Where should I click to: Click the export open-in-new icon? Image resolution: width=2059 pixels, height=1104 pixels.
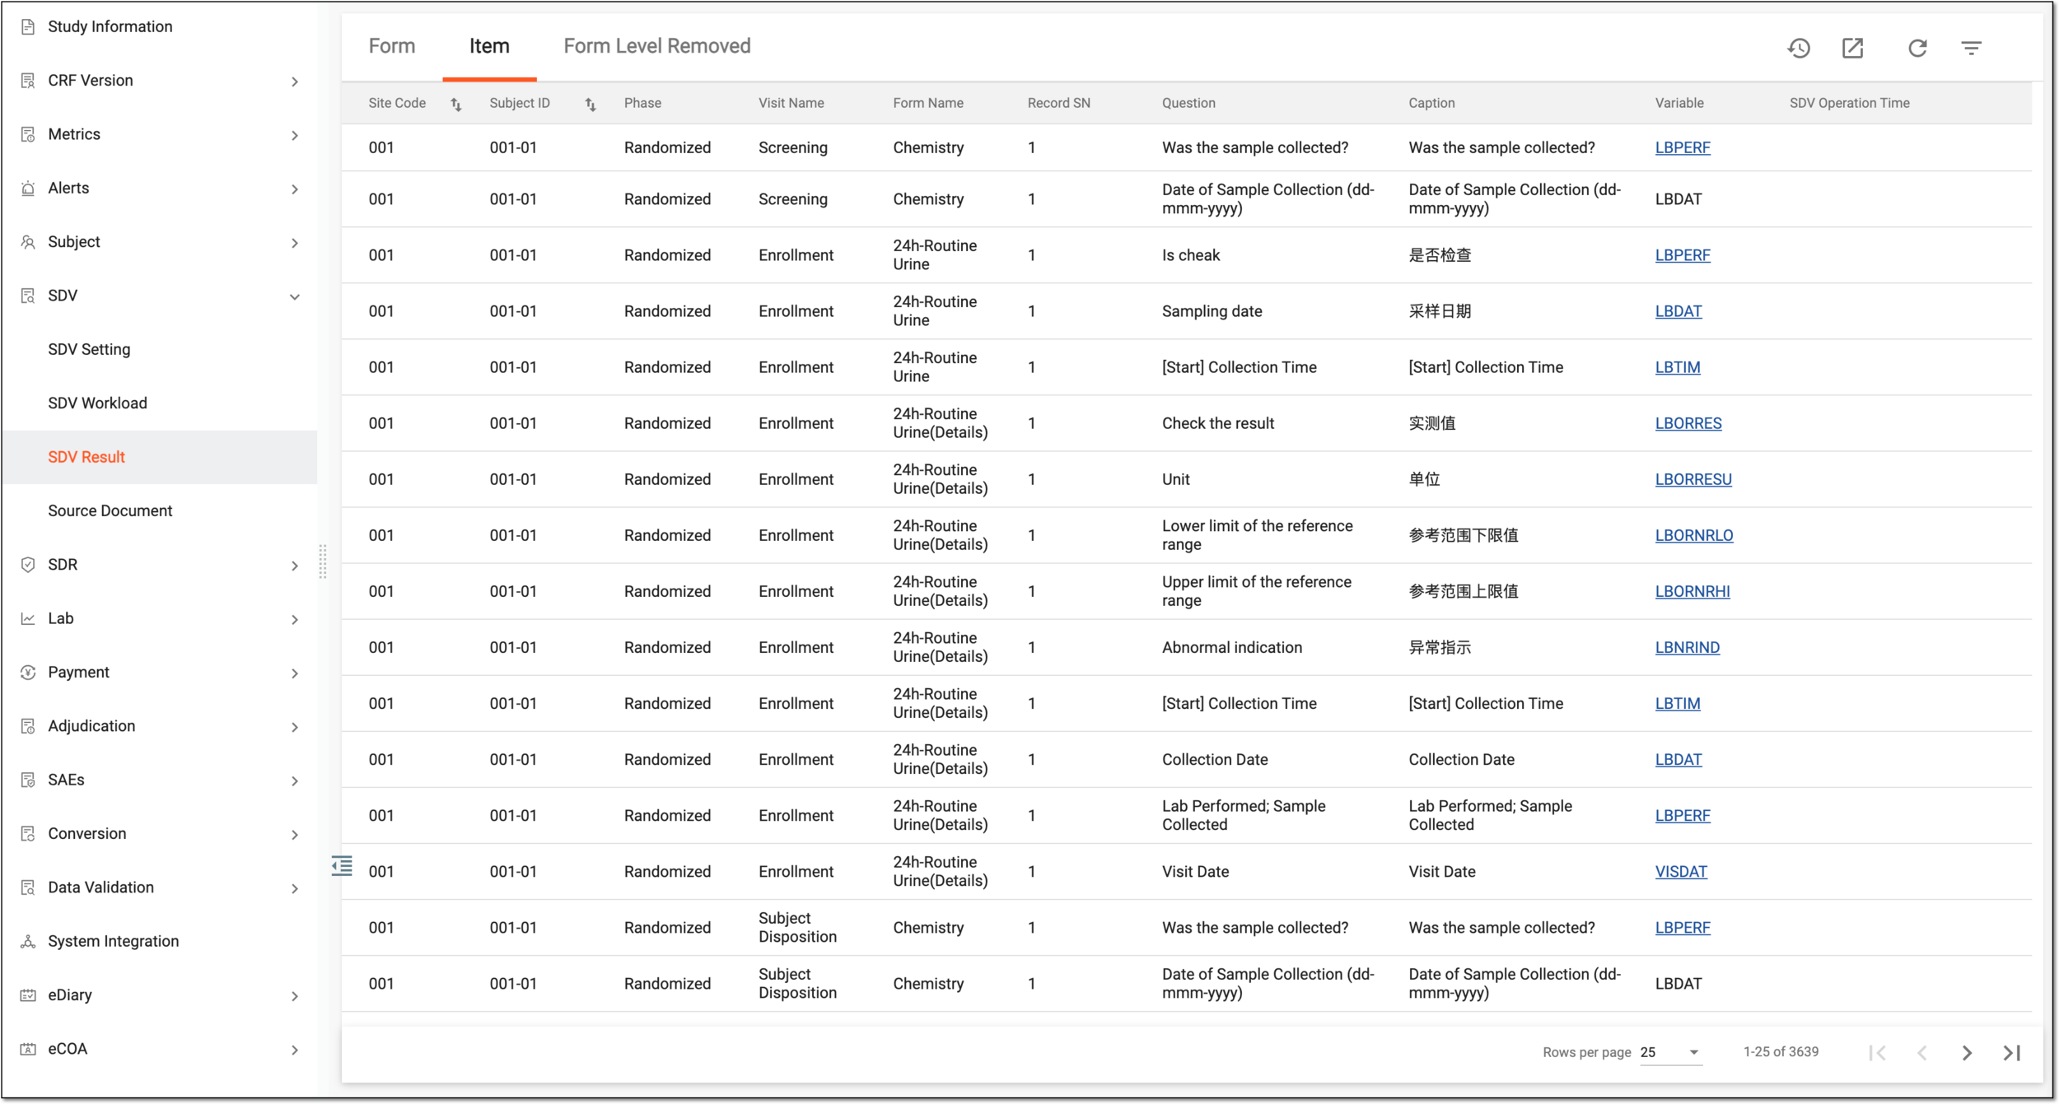(1852, 48)
